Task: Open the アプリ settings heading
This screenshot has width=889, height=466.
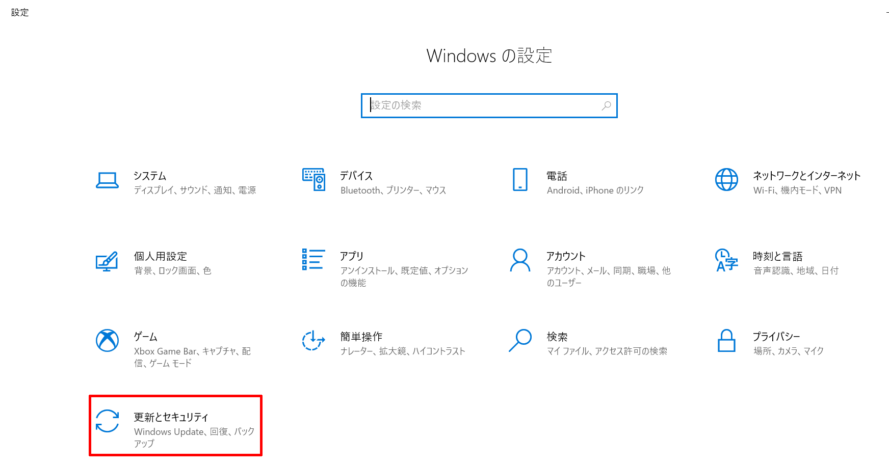Action: [352, 256]
